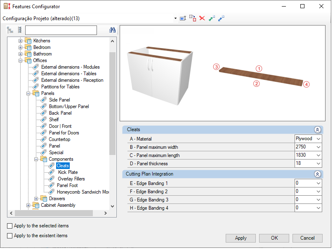Open the Panel maximum width dropdown
This screenshot has width=335, height=252.
(x=318, y=147)
